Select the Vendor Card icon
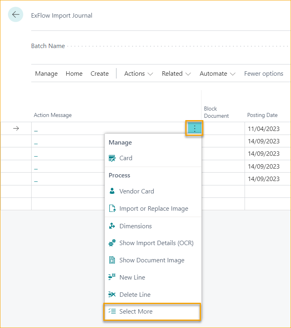 click(x=112, y=191)
